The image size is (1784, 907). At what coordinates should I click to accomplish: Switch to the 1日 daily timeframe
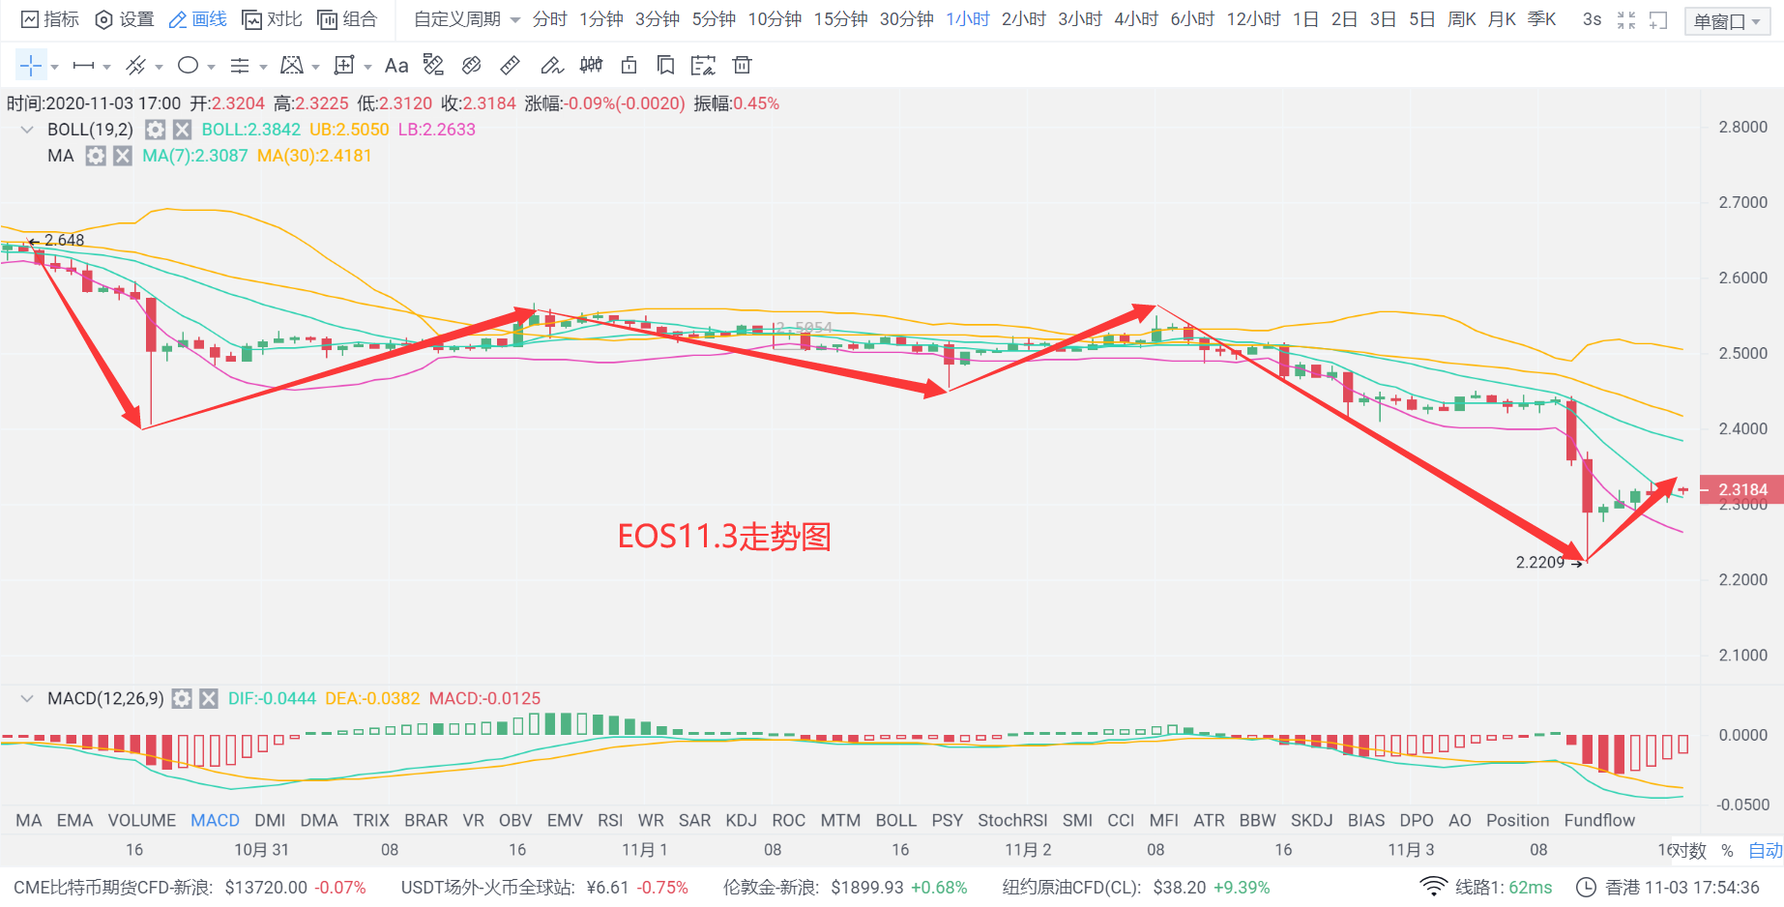point(1305,19)
